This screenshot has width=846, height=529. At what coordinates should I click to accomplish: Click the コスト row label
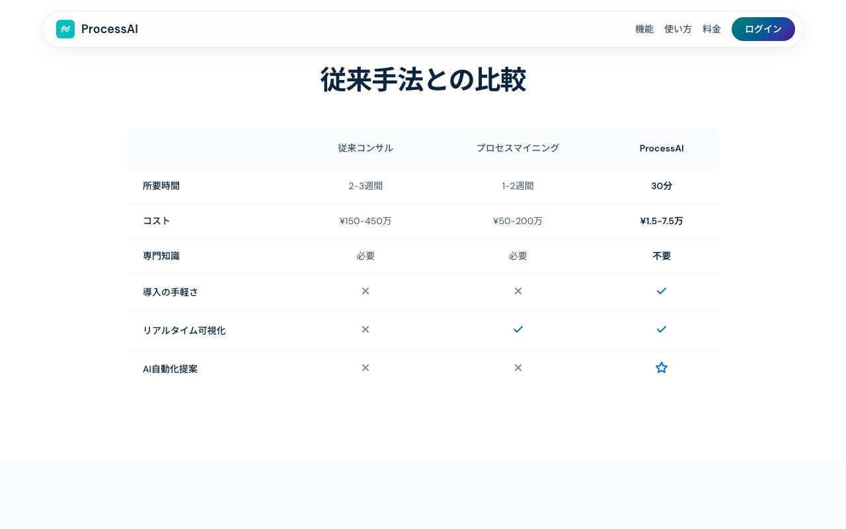point(157,221)
